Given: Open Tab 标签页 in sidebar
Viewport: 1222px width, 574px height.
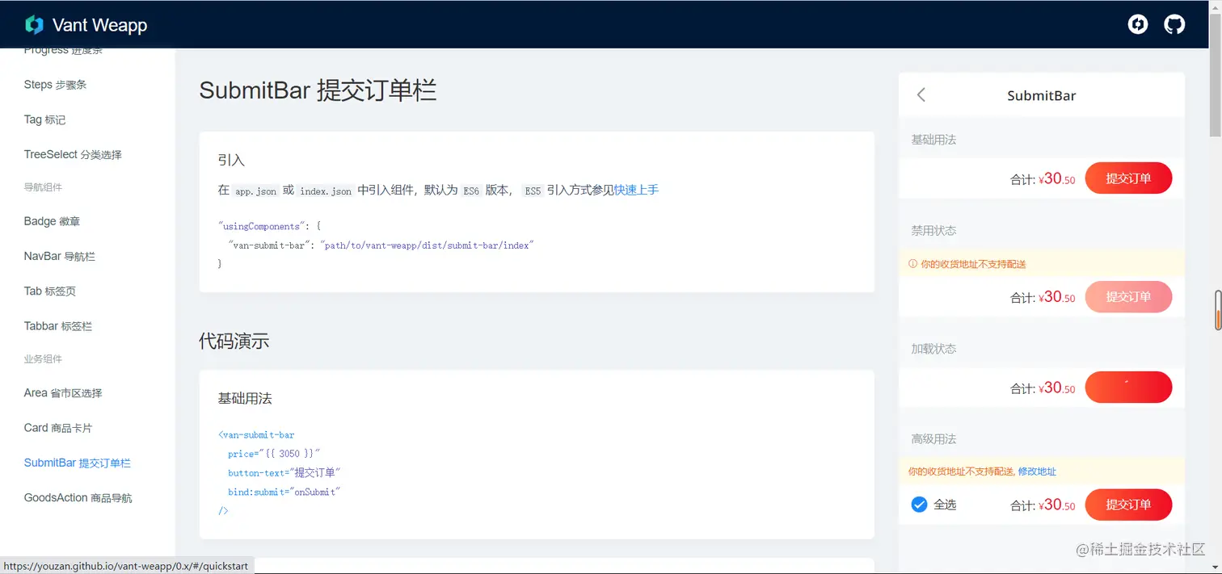Looking at the screenshot, I should [x=50, y=291].
